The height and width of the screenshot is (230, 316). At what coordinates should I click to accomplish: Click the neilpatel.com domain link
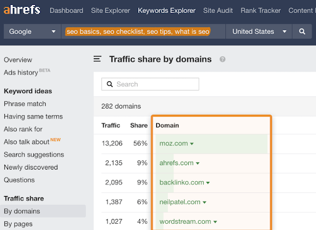tap(180, 202)
